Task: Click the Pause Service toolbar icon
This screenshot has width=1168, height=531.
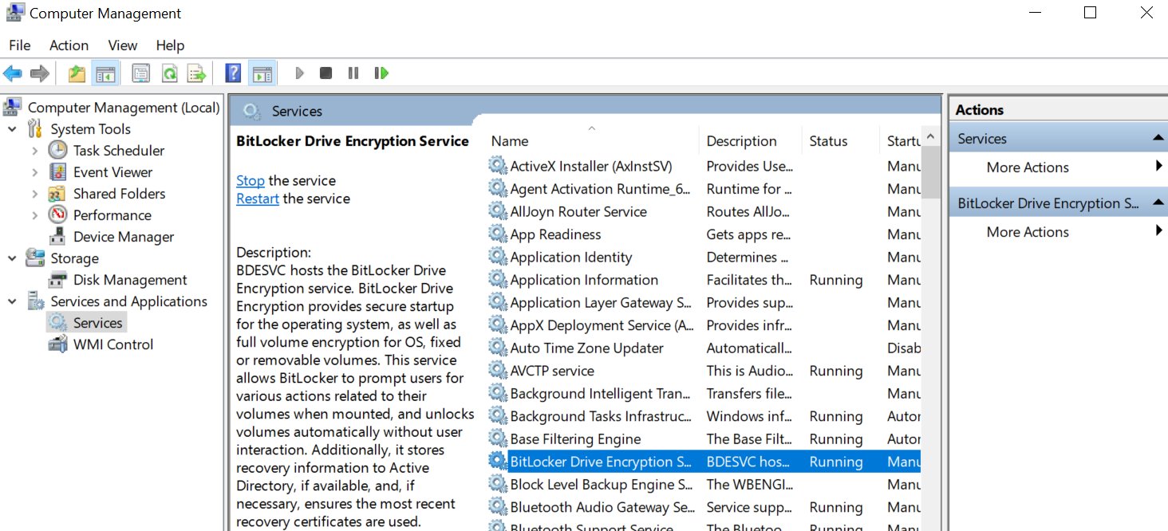Action: [x=353, y=73]
